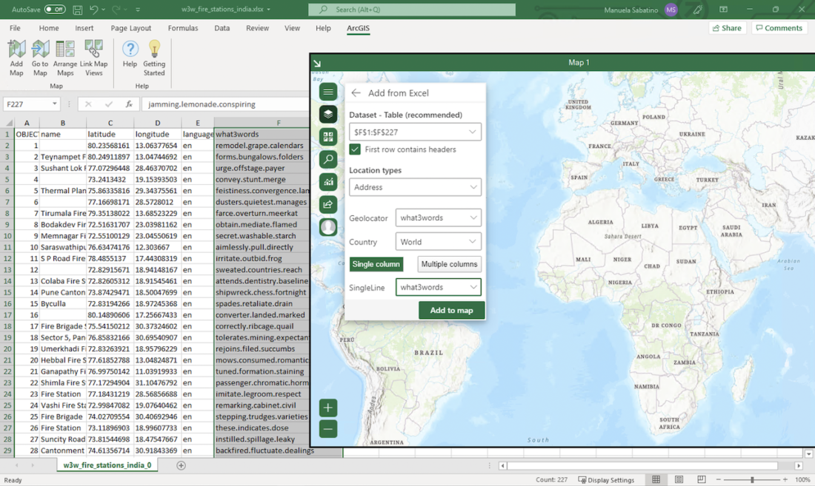
Task: Click the zoom in plus in status bar
Action: [x=785, y=480]
